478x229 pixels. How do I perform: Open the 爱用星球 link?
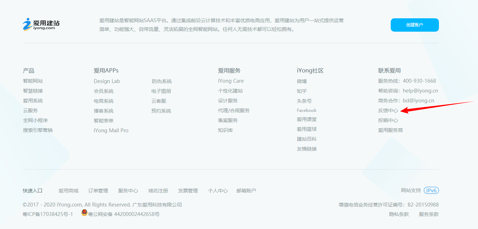coord(307,129)
